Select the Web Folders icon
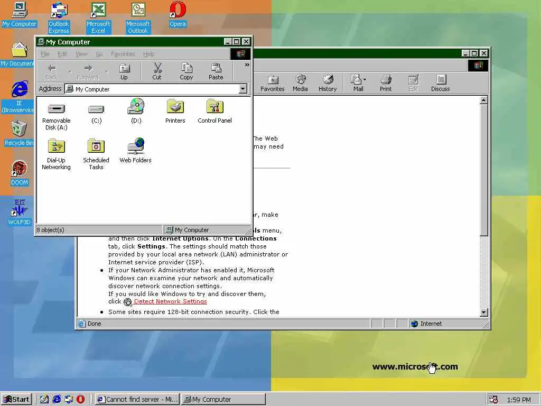 136,151
